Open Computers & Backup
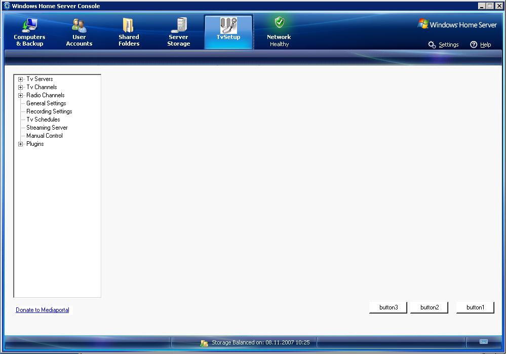Screen dimensions: 506x354 29,31
